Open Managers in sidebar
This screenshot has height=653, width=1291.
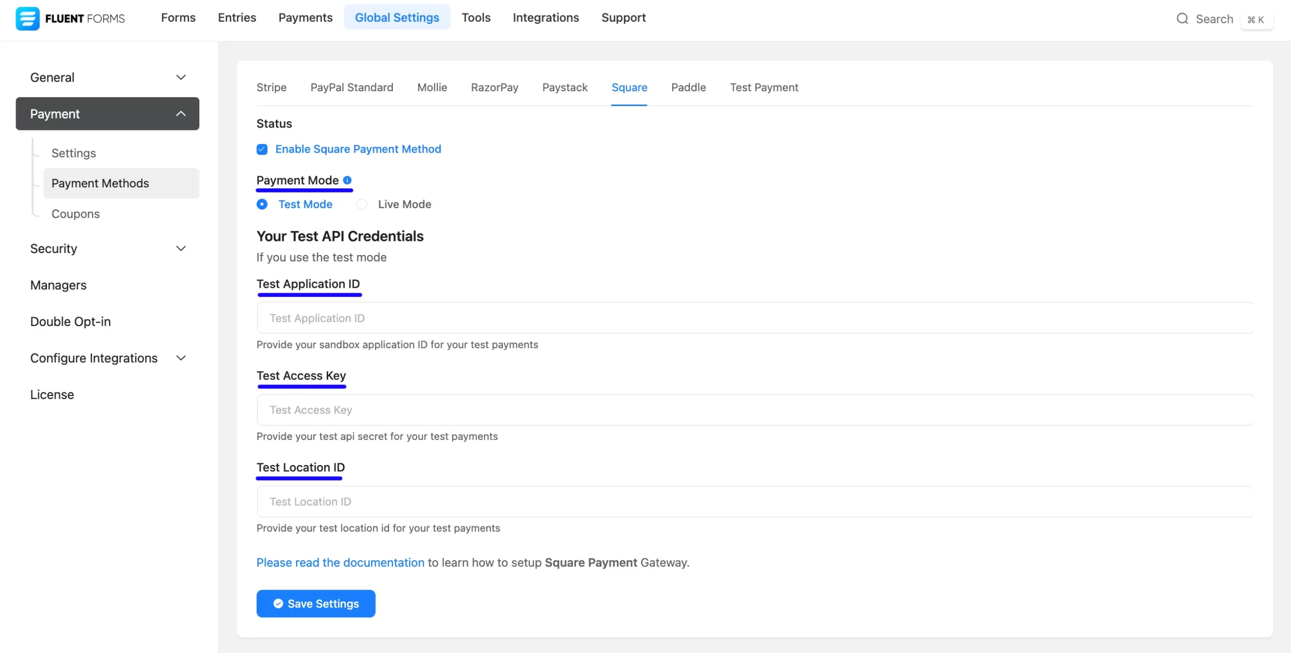coord(58,285)
